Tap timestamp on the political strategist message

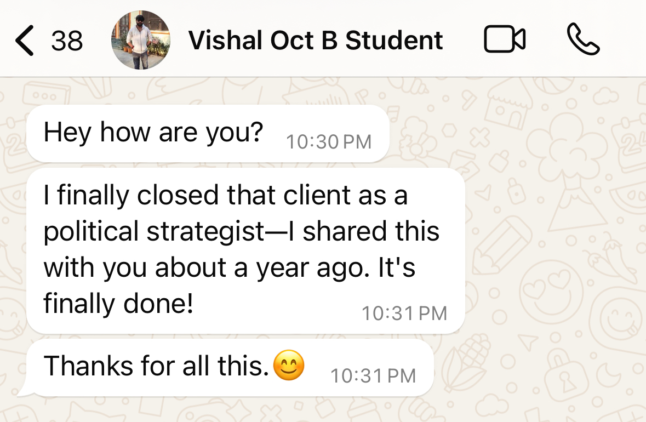[404, 313]
